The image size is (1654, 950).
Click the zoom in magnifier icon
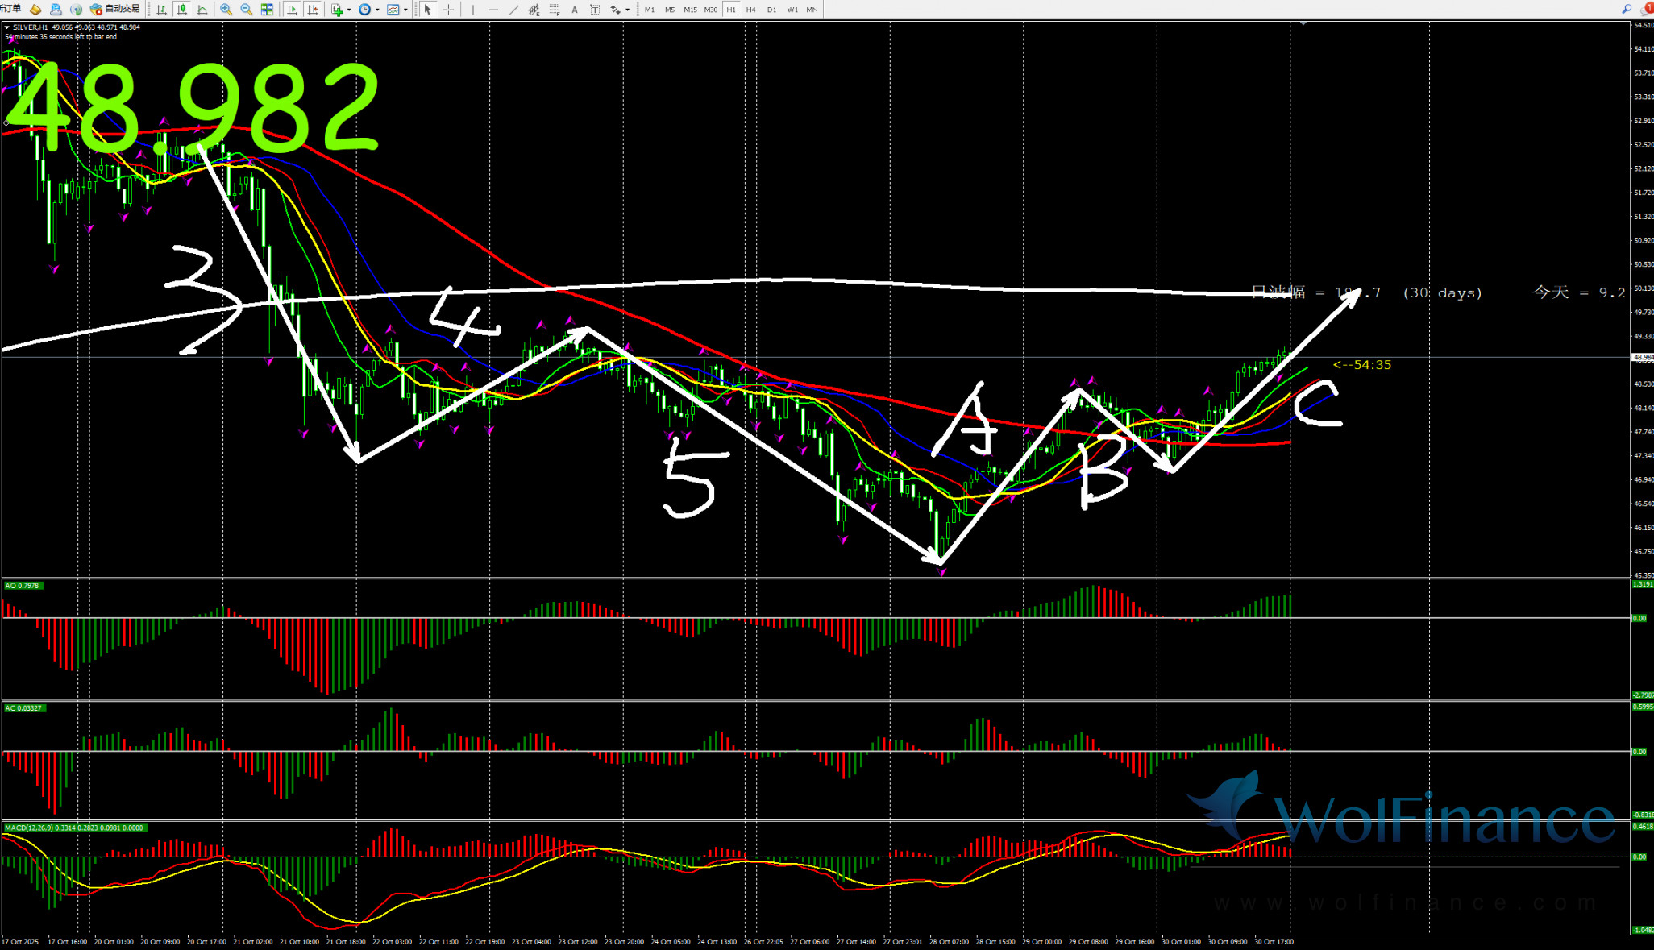pyautogui.click(x=226, y=10)
